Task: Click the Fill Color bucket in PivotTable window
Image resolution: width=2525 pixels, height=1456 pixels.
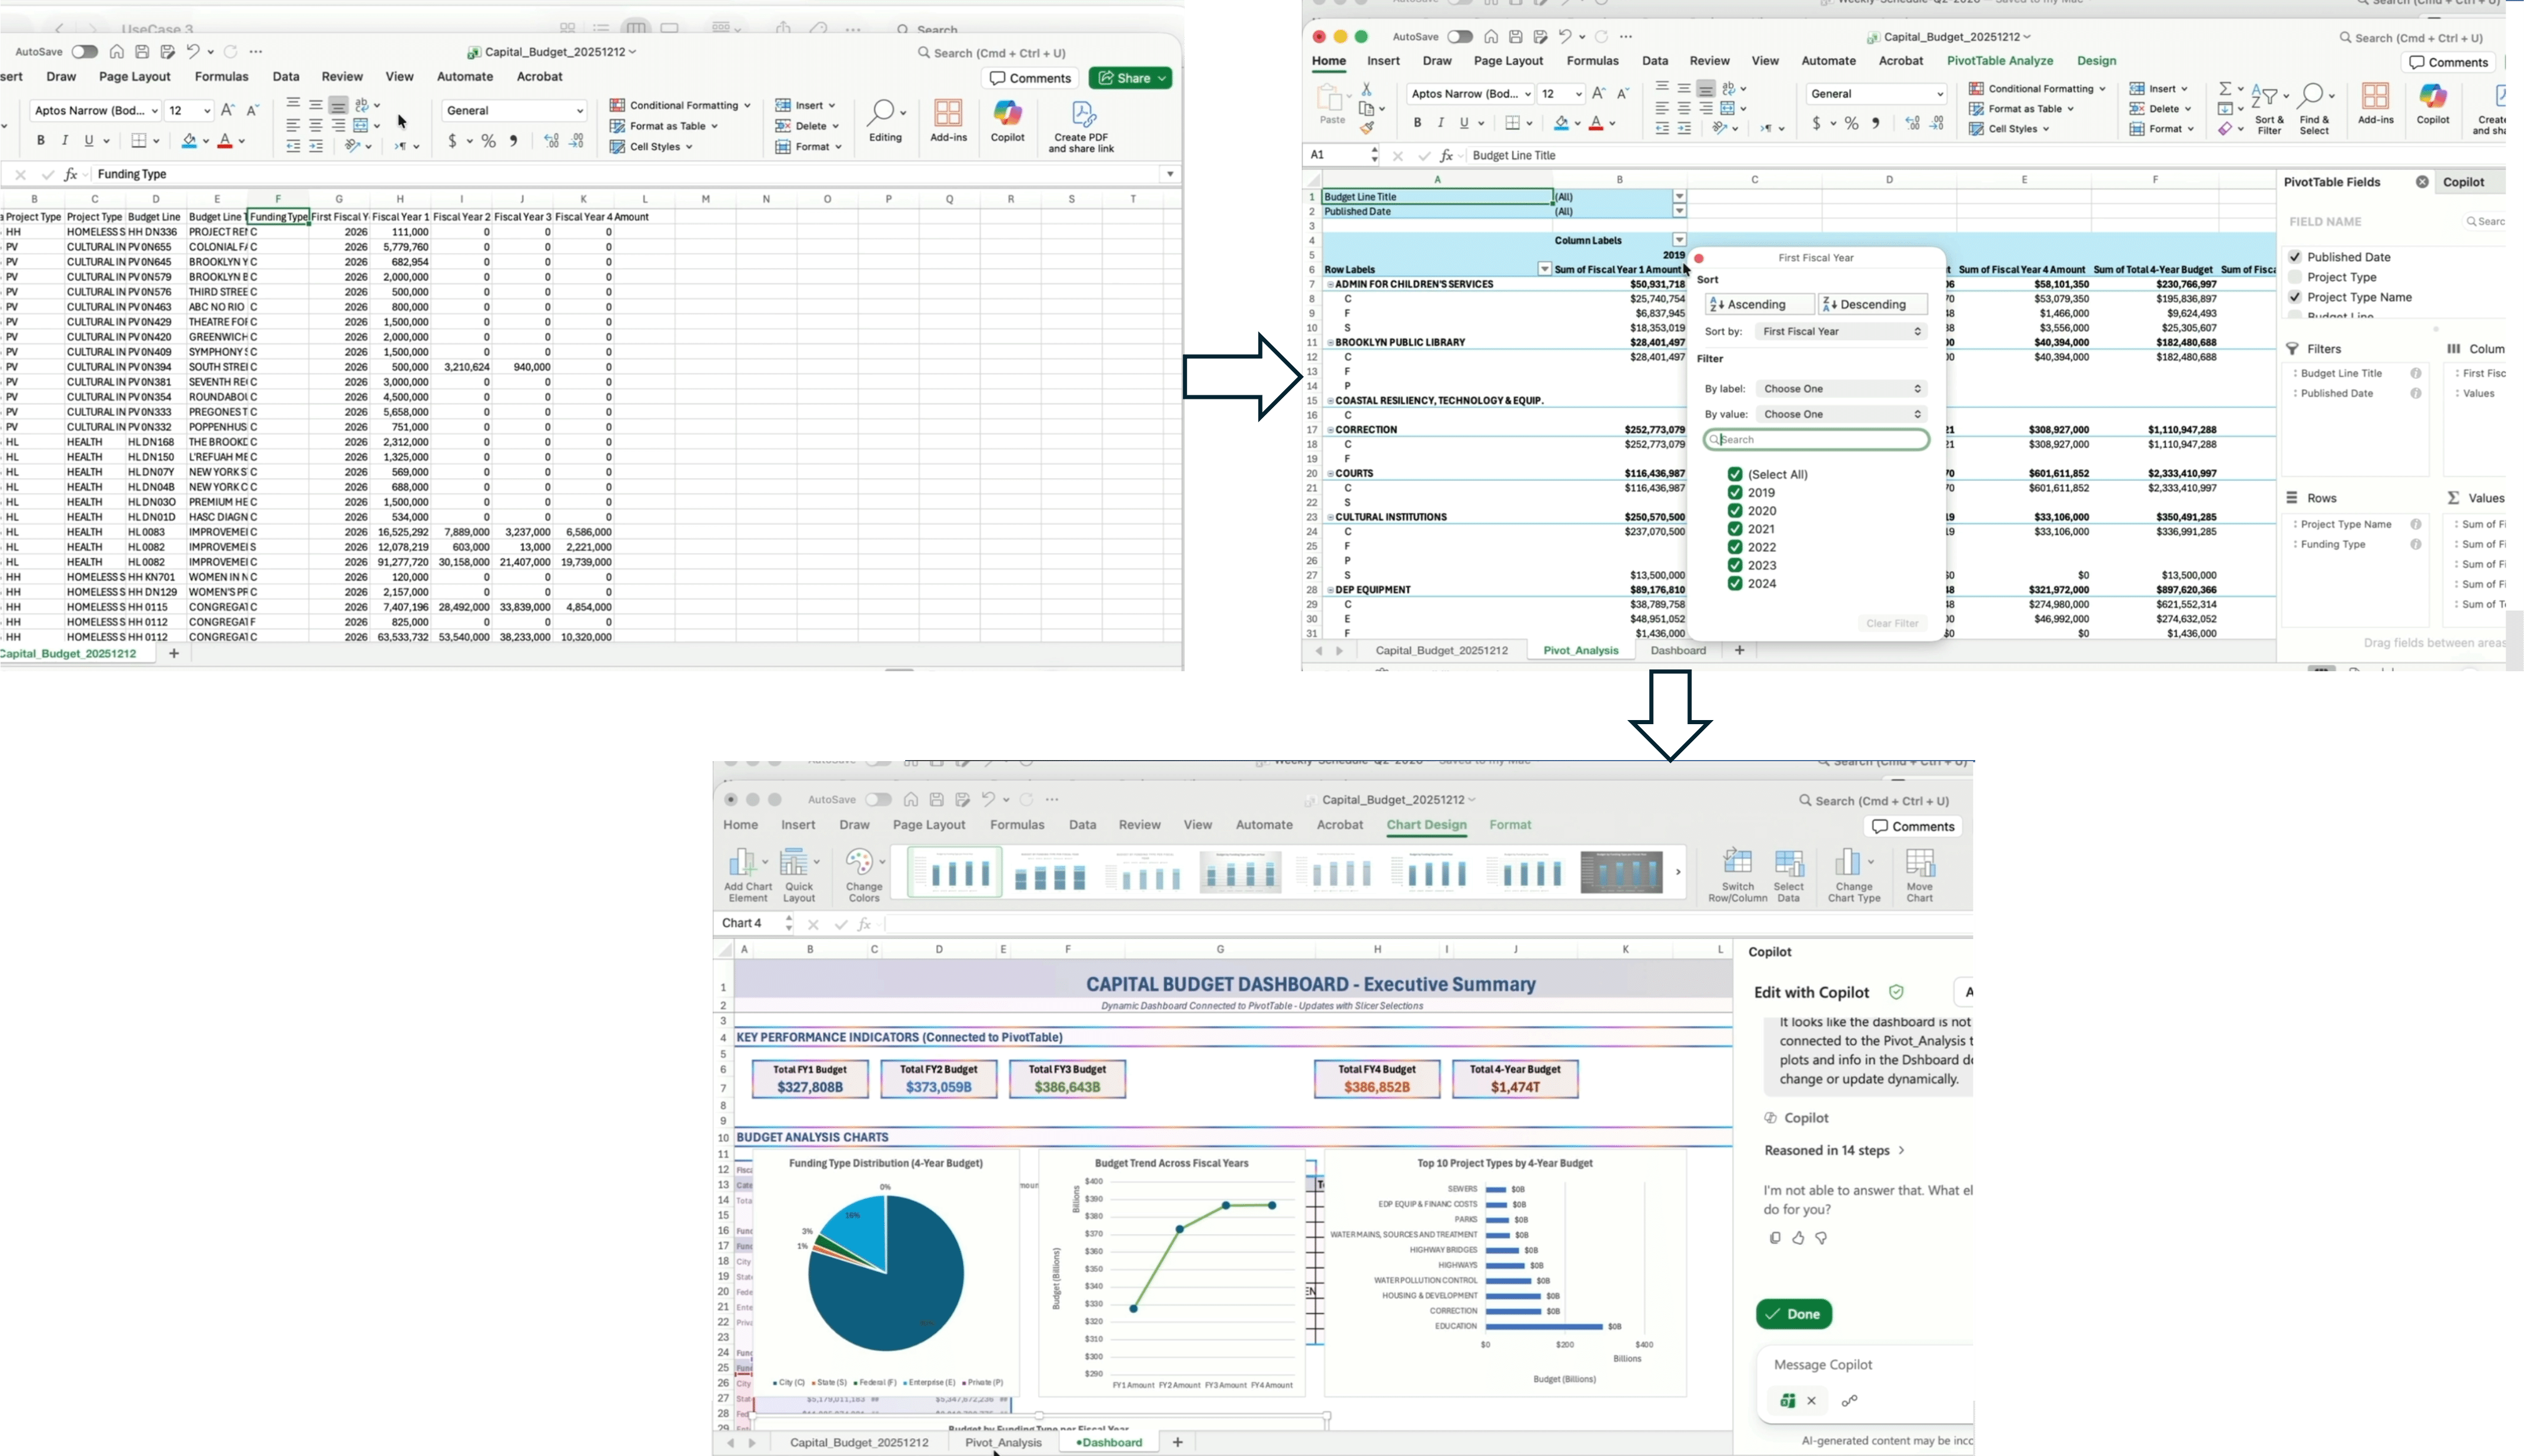Action: tap(1561, 124)
